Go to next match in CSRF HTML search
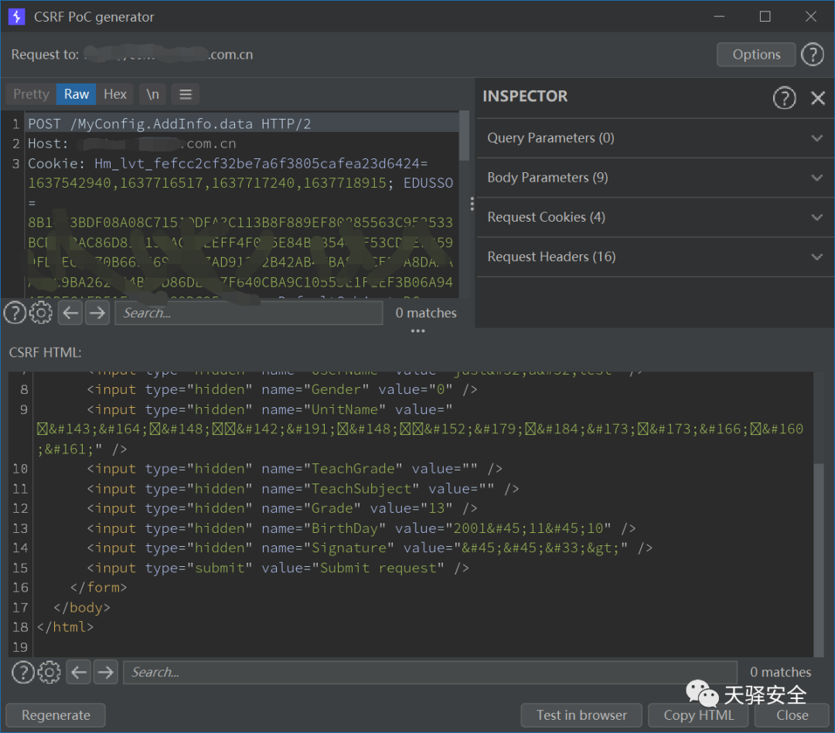The height and width of the screenshot is (733, 835). [x=105, y=672]
